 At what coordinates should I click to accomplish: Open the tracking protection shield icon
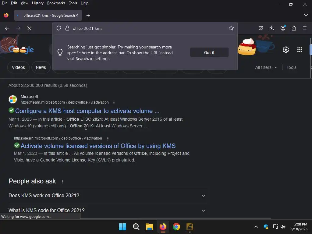tap(59, 28)
